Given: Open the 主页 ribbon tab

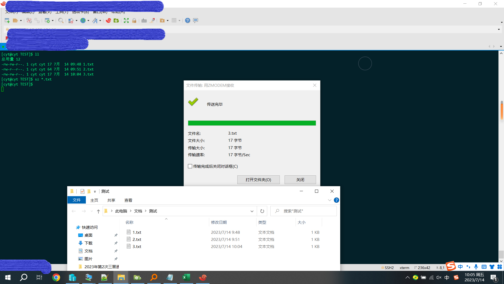Looking at the screenshot, I should click(x=94, y=200).
